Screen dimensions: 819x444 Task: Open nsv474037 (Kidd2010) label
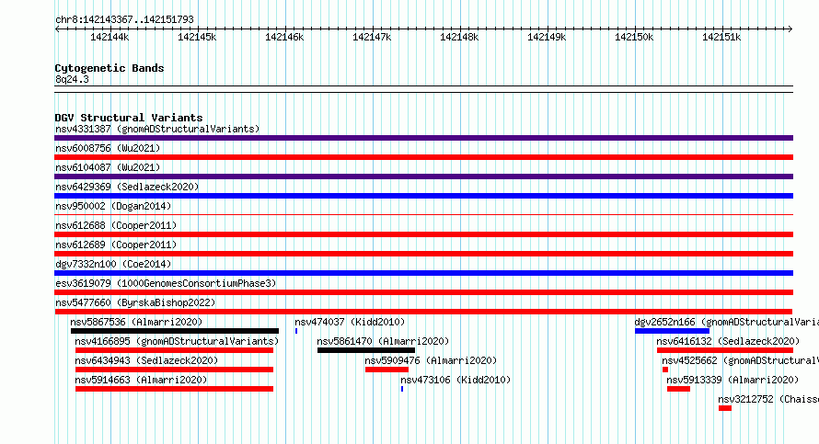(x=350, y=322)
